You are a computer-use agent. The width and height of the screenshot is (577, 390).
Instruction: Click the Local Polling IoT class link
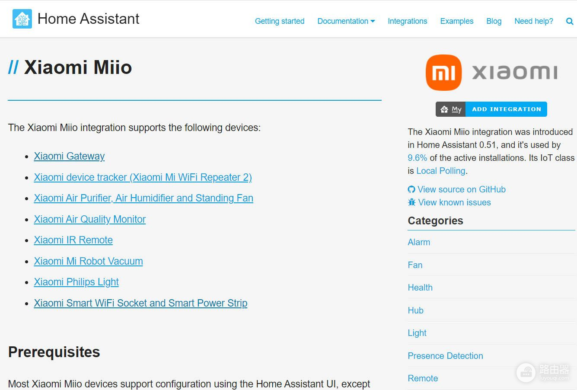pyautogui.click(x=441, y=171)
